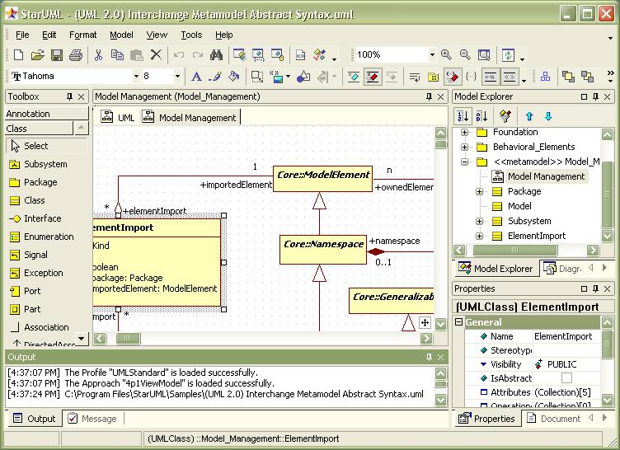Click the Fit to Window zoom icon
This screenshot has height=450, width=620.
coord(484,55)
